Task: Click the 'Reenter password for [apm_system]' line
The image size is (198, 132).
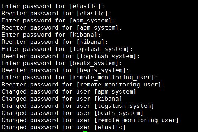Action: coord(62,28)
